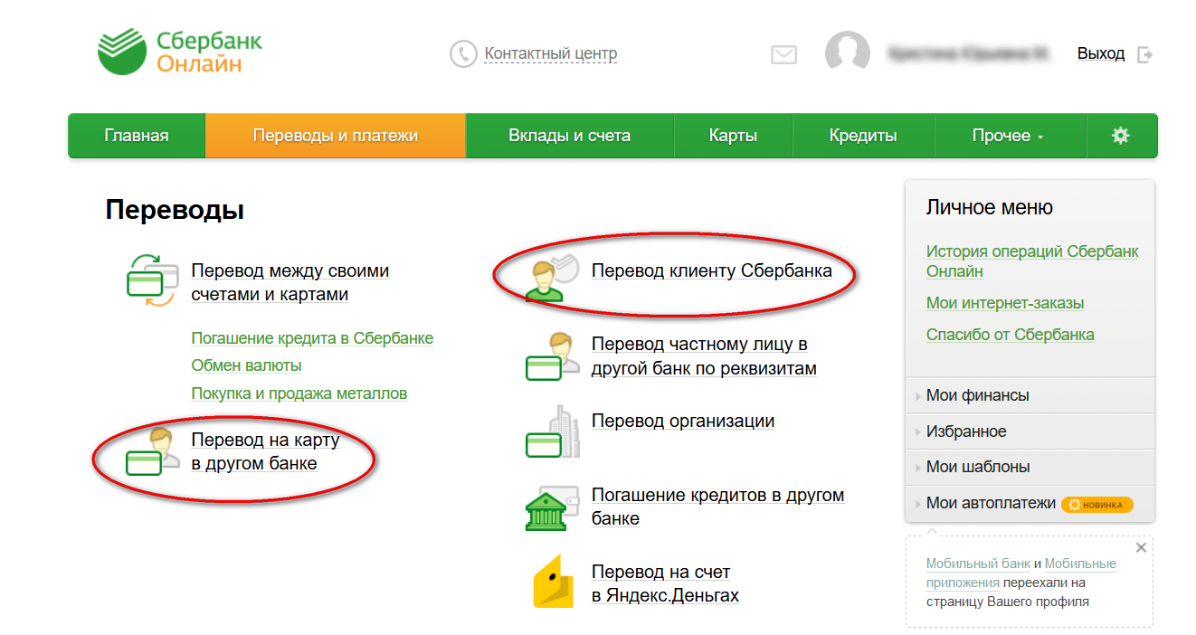Image resolution: width=1196 pixels, height=635 pixels.
Task: Switch to the Вклады и счета tab
Action: point(569,136)
